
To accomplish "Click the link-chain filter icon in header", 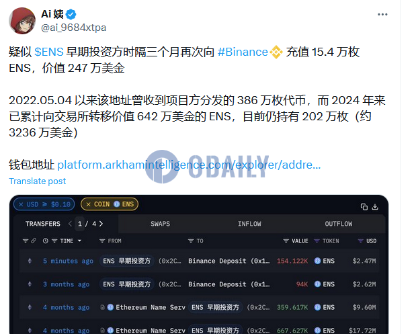I will (x=34, y=241).
